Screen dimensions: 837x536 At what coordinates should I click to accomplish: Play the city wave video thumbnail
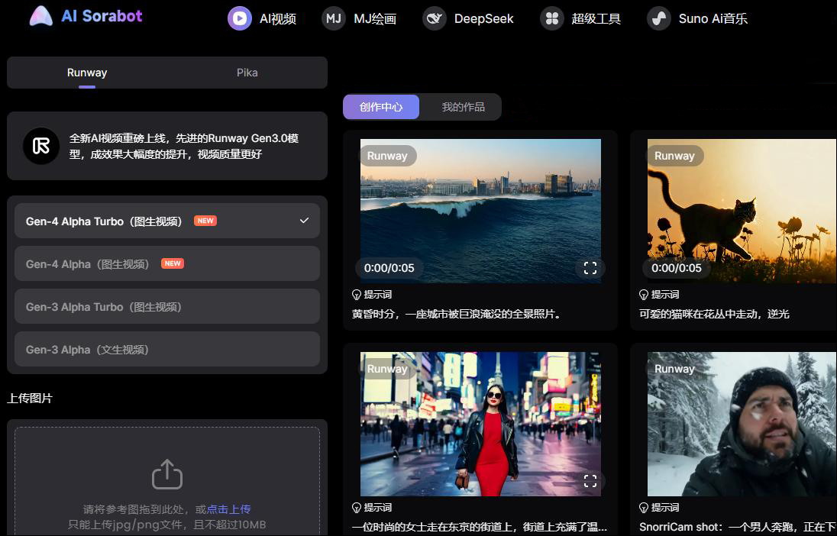pos(480,211)
